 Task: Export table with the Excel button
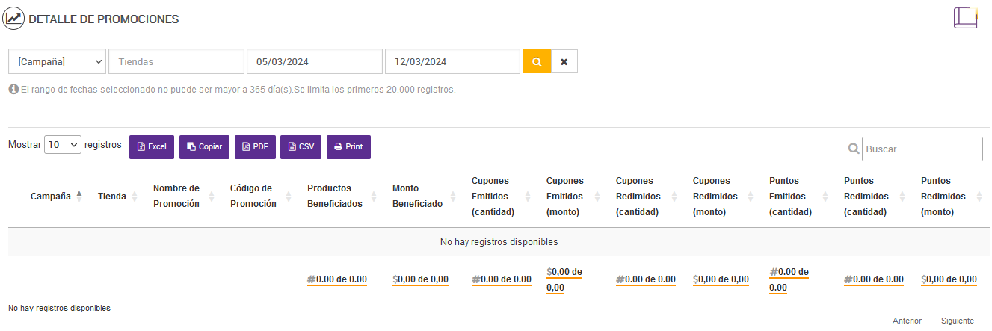(x=152, y=147)
